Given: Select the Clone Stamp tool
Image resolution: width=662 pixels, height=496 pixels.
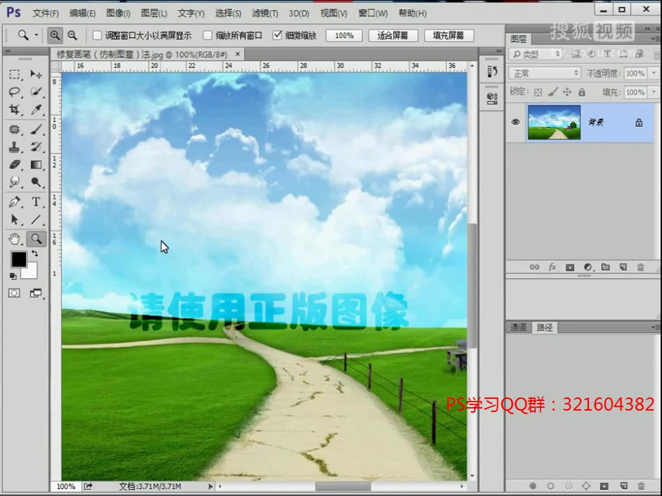Looking at the screenshot, I should 14,147.
